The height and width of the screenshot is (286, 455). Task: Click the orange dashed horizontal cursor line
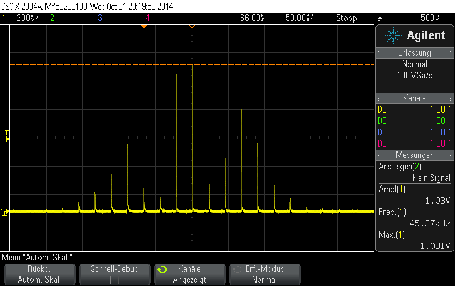[192, 64]
